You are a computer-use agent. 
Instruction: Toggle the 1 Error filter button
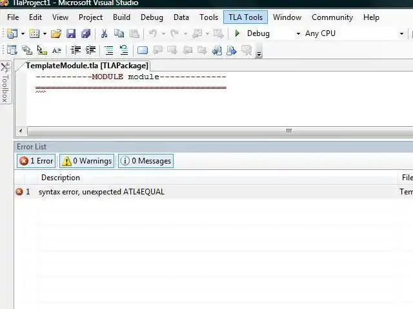tap(36, 161)
